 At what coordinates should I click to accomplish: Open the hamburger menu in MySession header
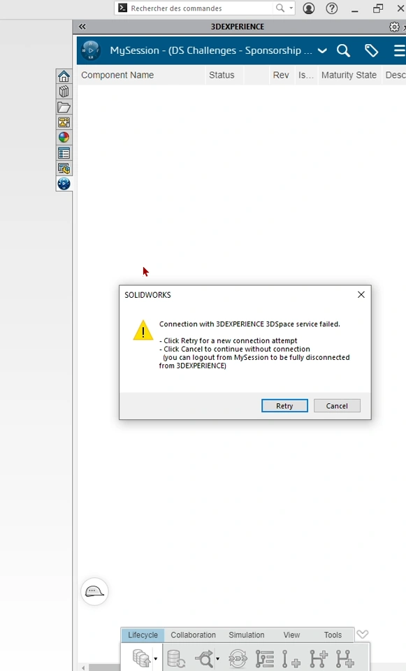(x=399, y=50)
